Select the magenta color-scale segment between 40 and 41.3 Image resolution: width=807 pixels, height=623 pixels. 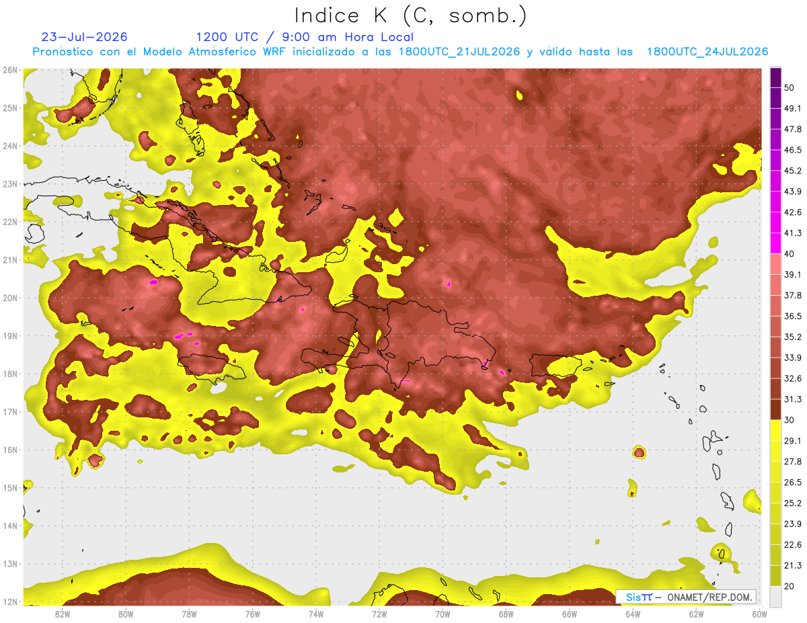pyautogui.click(x=775, y=243)
